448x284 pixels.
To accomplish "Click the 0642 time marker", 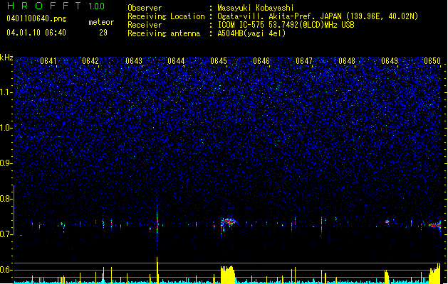I will [90, 61].
